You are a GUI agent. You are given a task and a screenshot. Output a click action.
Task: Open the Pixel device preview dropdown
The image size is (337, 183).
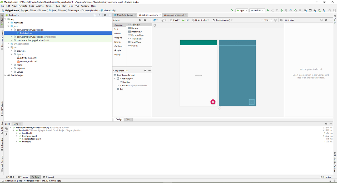click(175, 20)
